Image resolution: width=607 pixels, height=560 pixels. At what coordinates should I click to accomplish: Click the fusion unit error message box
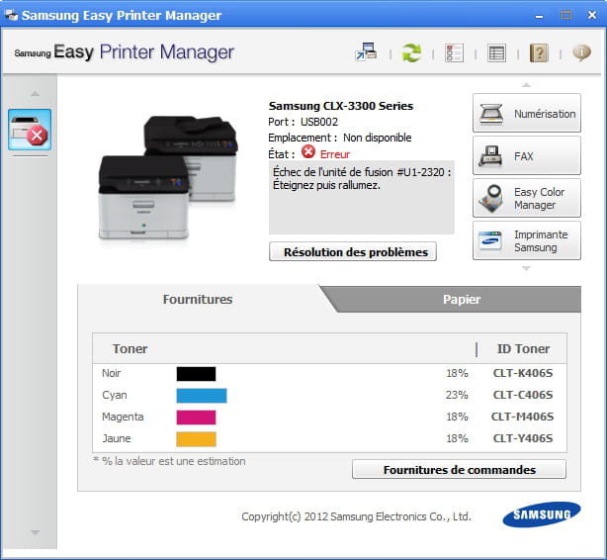coord(362,197)
